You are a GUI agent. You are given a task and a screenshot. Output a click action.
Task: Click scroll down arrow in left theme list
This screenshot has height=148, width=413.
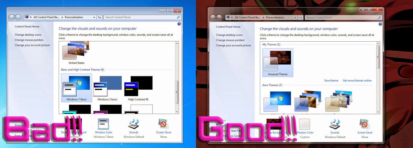pos(177,112)
